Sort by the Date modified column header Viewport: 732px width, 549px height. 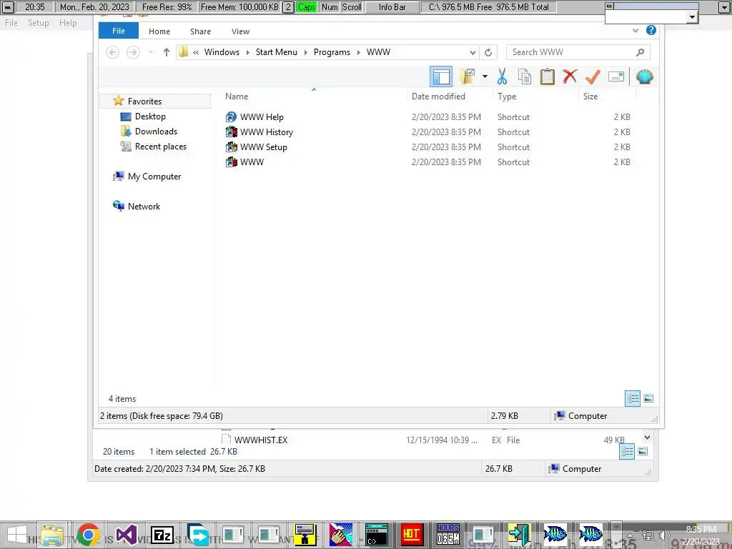tap(438, 97)
